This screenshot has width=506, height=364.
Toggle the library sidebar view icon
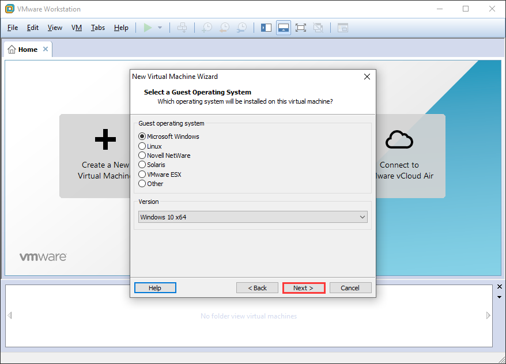[266, 28]
